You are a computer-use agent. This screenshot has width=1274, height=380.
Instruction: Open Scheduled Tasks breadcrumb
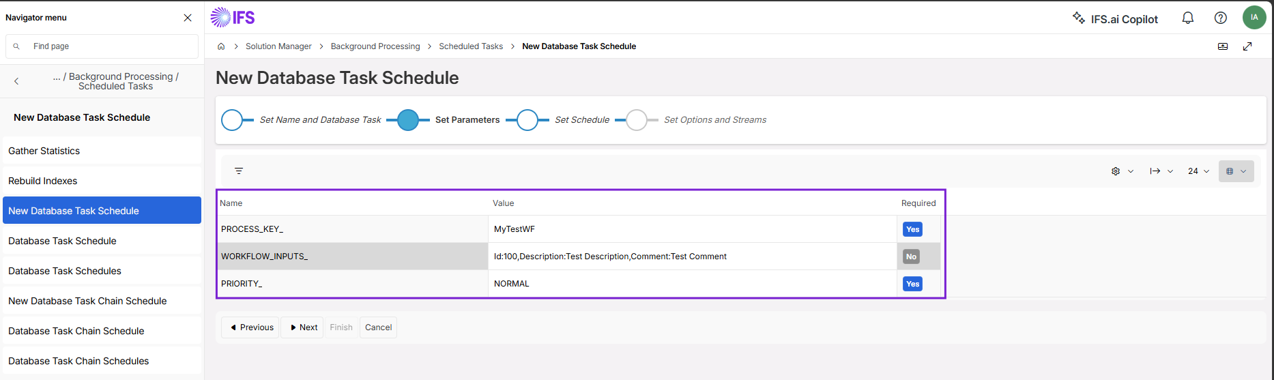tap(471, 46)
